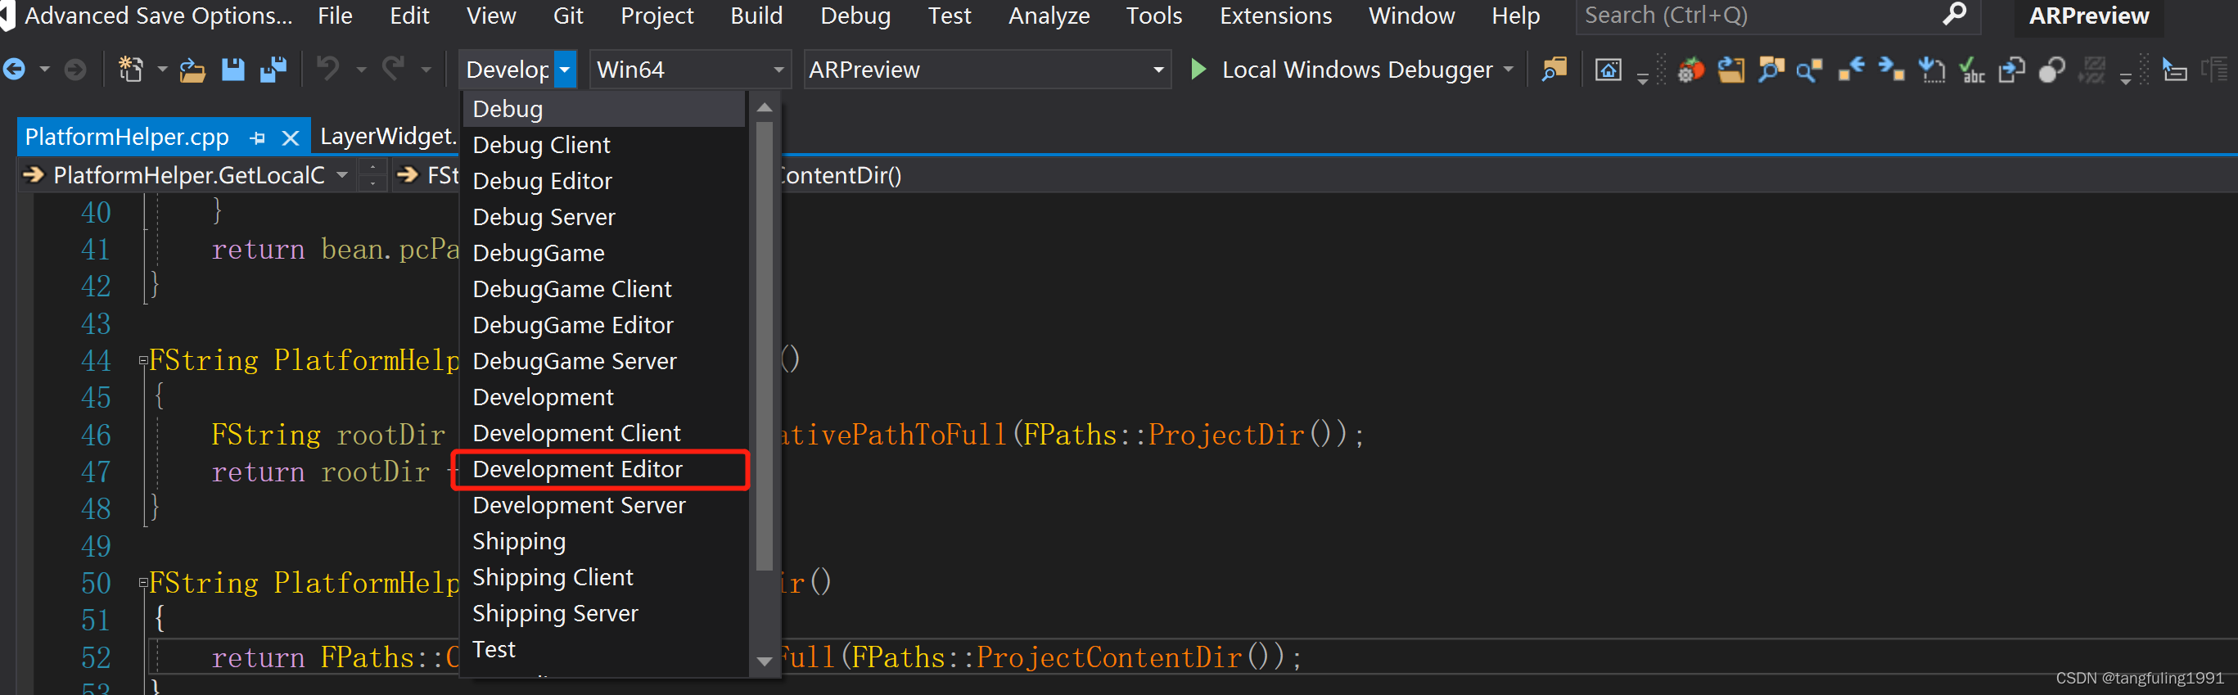Select DebugGame Editor configuration

pos(603,325)
